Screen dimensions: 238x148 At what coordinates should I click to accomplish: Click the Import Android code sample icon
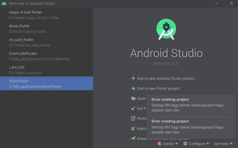[133, 138]
